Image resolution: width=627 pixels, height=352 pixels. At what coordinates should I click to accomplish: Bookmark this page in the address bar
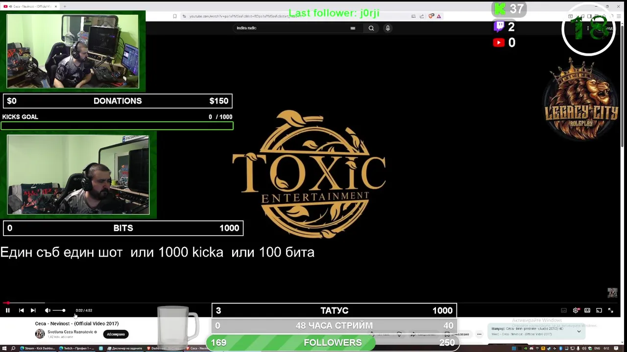pos(175,16)
